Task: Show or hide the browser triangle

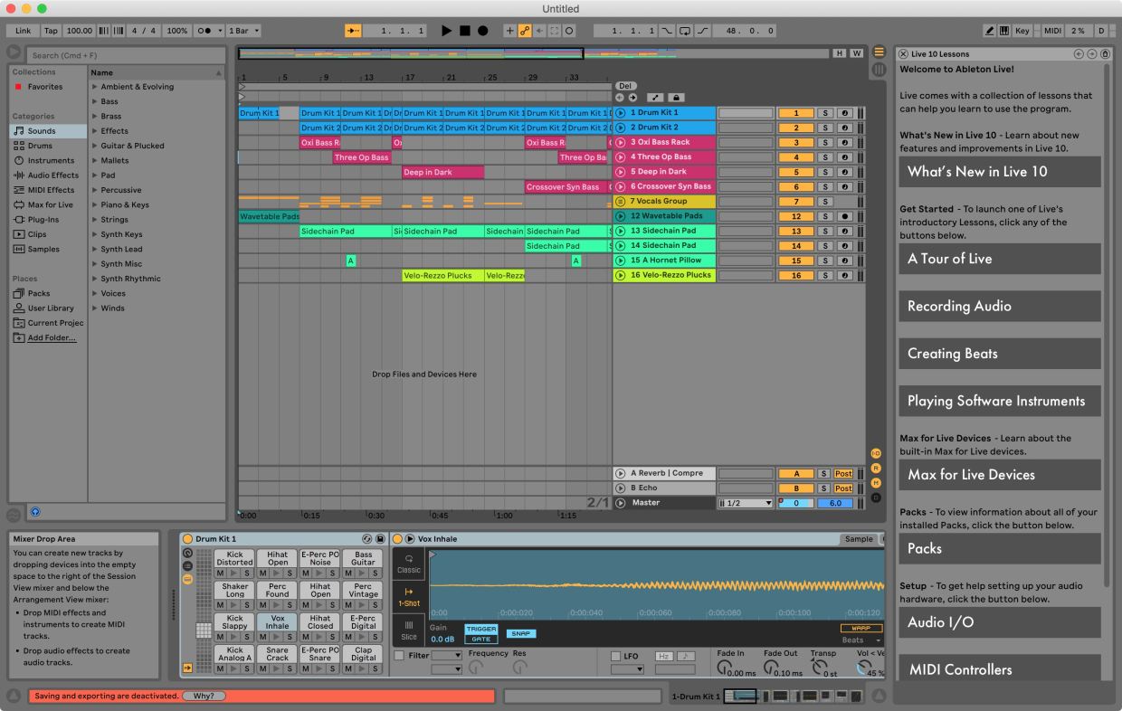Action: [x=14, y=52]
